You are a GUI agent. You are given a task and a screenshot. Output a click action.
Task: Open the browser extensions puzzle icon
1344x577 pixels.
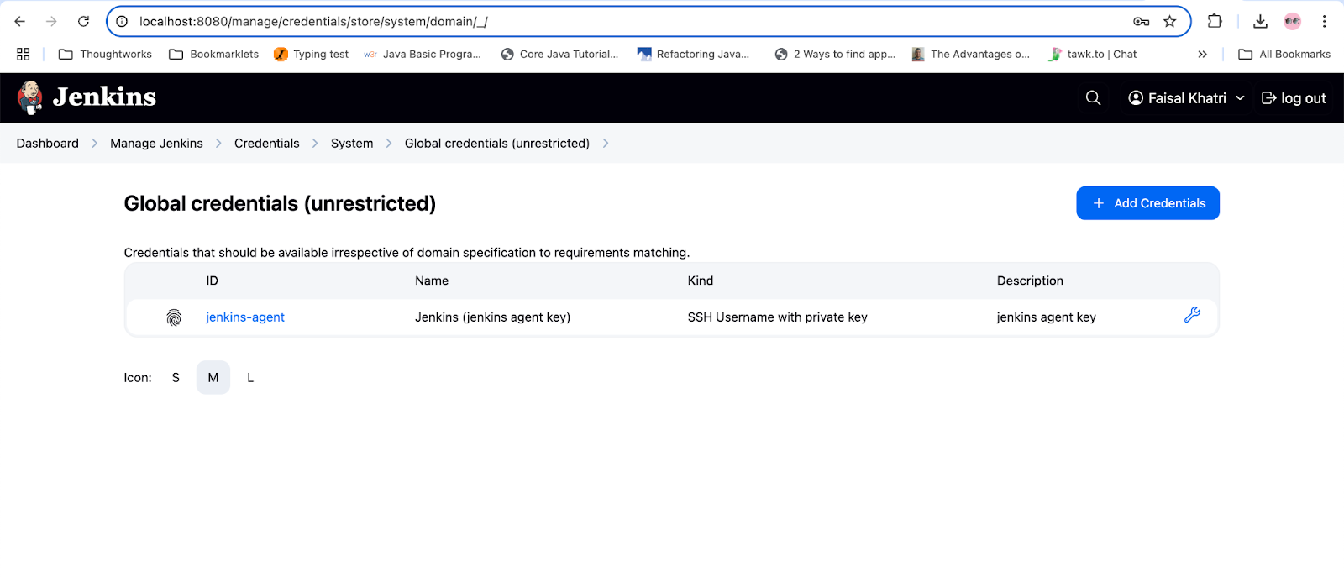(1215, 21)
